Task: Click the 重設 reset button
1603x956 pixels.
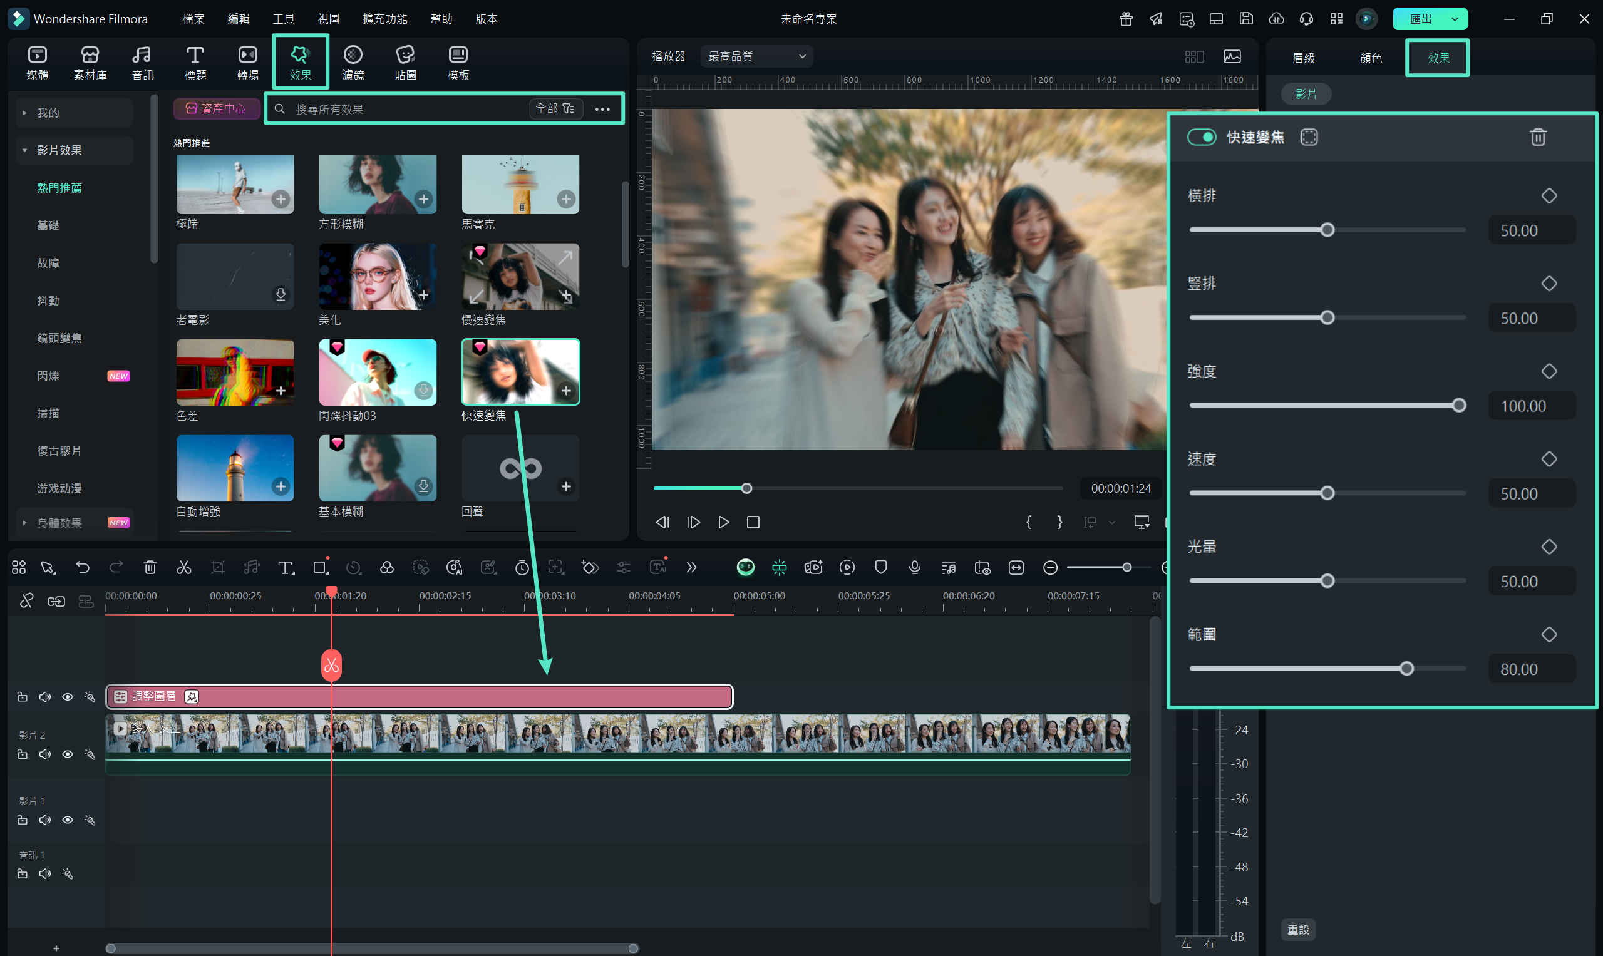Action: (x=1298, y=929)
